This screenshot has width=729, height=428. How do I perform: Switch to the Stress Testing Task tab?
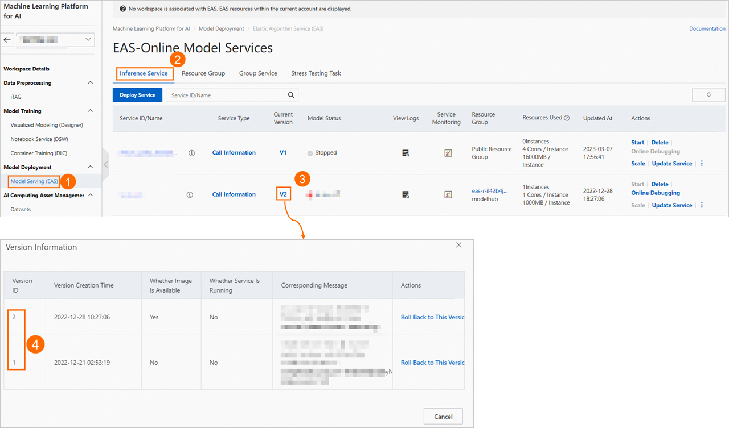click(x=316, y=73)
